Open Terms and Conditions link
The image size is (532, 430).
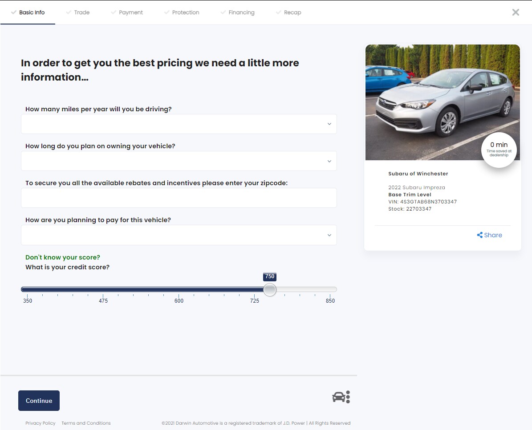coord(86,423)
